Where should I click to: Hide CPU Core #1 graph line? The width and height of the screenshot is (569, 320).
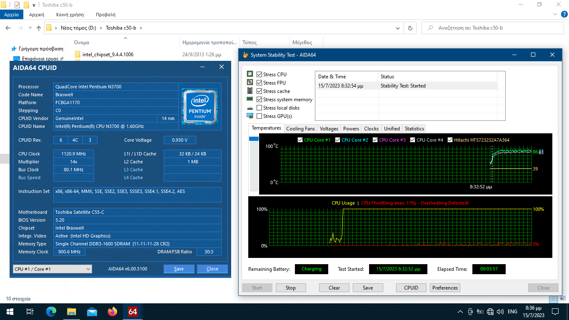[300, 140]
